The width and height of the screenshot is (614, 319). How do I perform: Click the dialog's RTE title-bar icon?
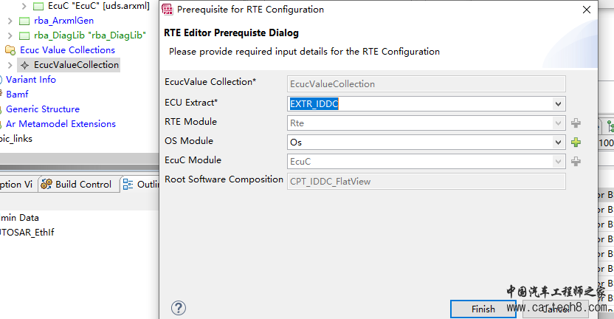(x=168, y=10)
